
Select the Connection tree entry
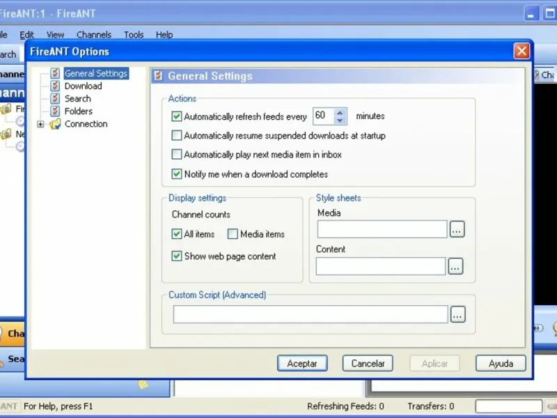(86, 124)
